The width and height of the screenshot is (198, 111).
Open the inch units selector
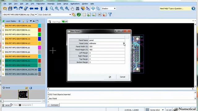click(x=169, y=110)
